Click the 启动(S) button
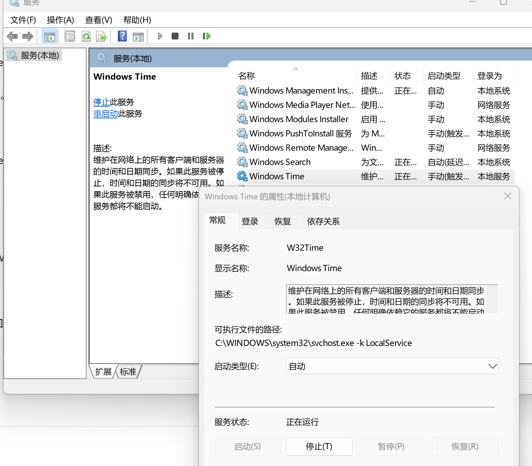532x466 pixels. click(x=248, y=446)
